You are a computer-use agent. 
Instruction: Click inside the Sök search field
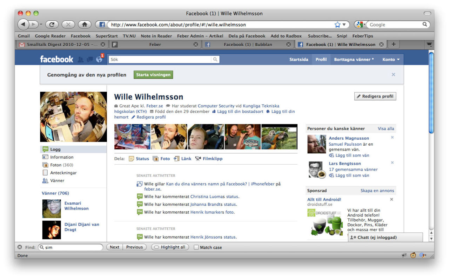[x=161, y=59]
